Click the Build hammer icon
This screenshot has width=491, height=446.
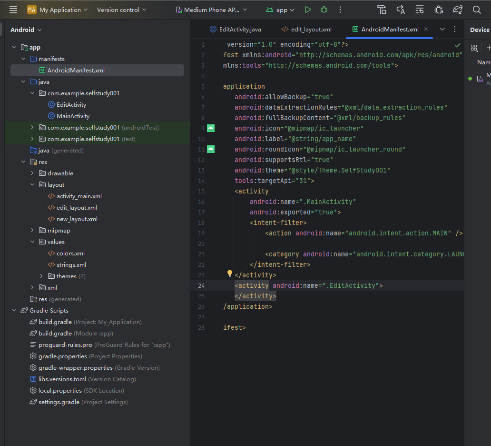pos(382,10)
